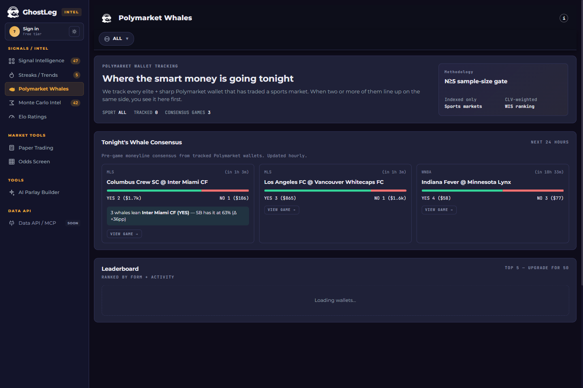Click the '3 whales lean Inter Miami CF' note

coord(178,216)
